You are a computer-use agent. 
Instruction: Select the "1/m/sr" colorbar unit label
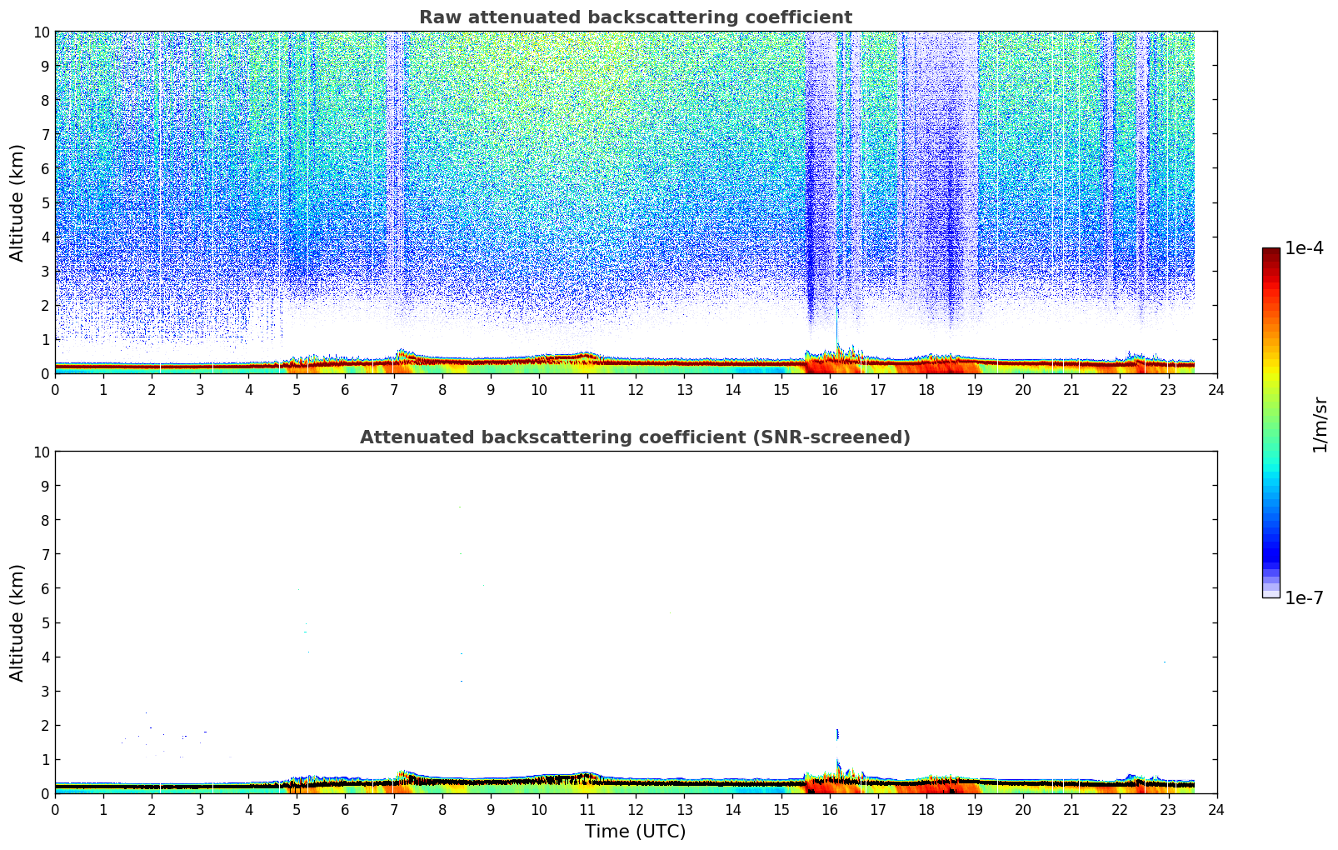pyautogui.click(x=1319, y=423)
